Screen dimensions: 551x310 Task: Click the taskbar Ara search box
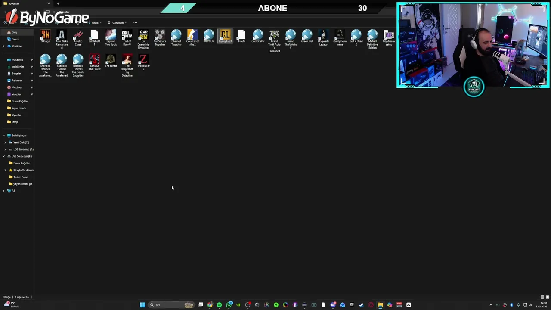point(171,305)
